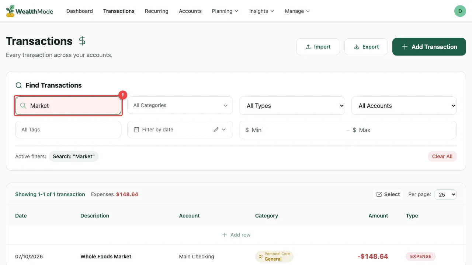Screen dimensions: 472x265
Task: Click the Main Checking account cell
Action: (x=197, y=257)
